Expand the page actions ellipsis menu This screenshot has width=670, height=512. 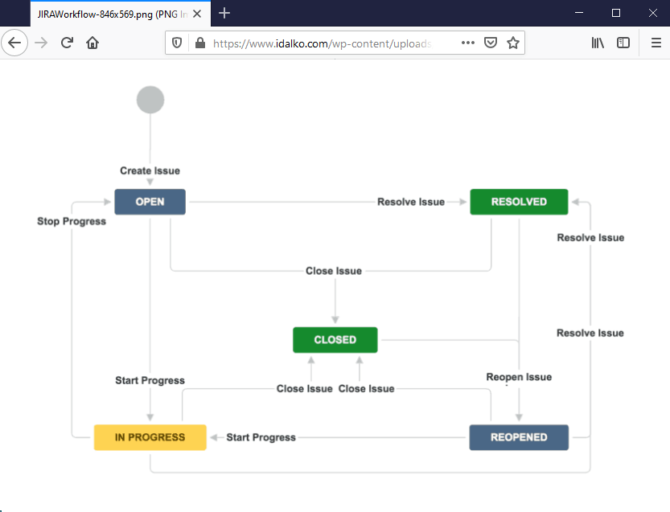pos(467,43)
